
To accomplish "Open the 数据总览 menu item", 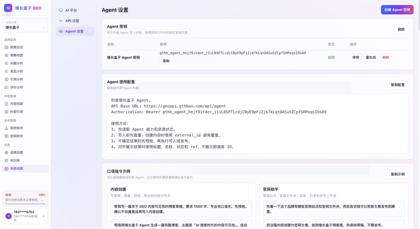I will pos(25,47).
